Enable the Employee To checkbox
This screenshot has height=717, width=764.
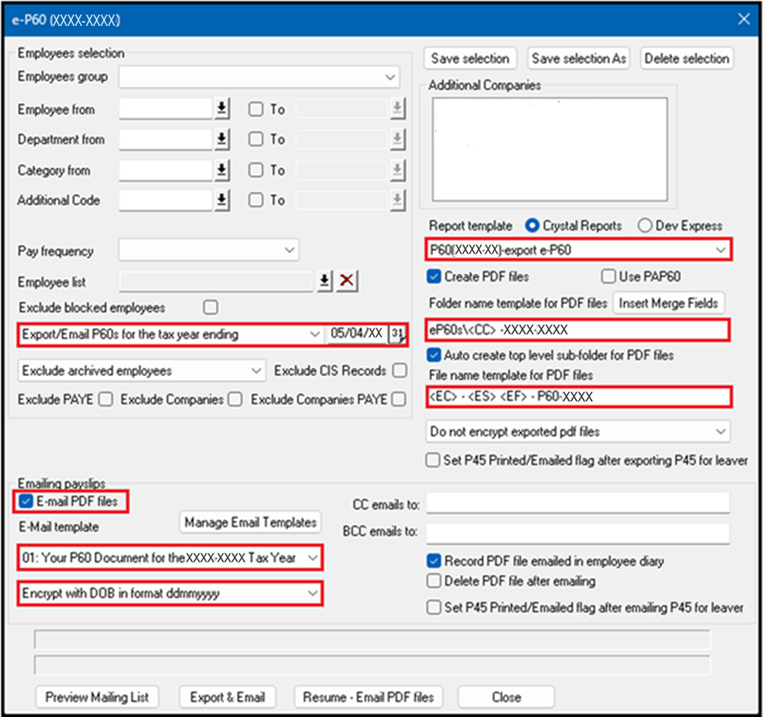[x=255, y=108]
